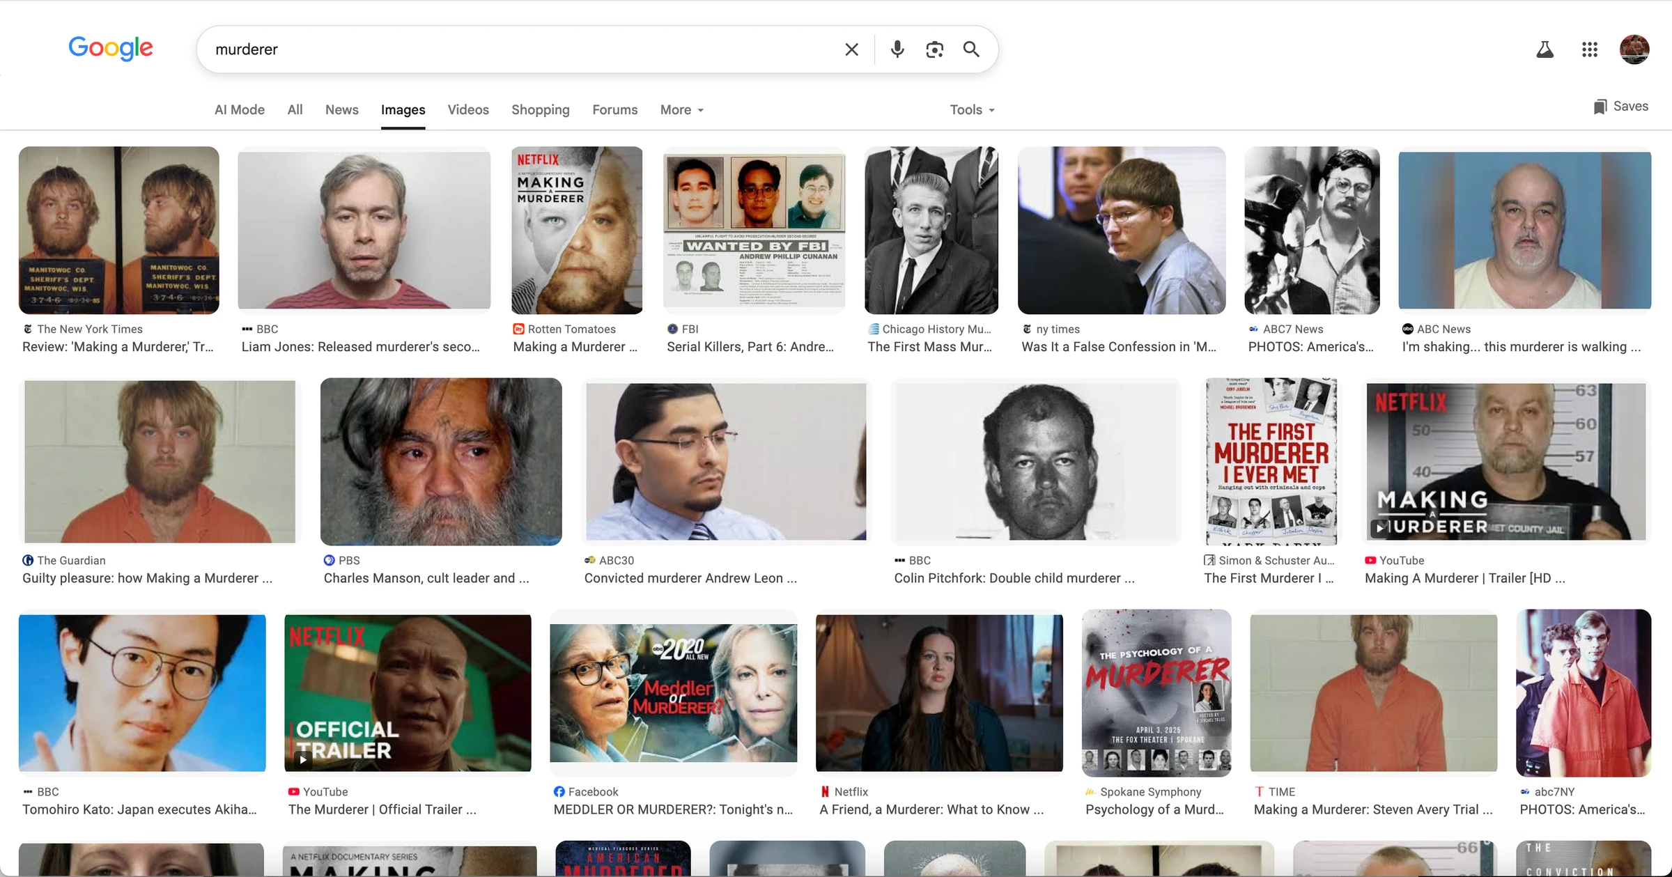
Task: Expand the More search categories dropdown
Action: (682, 110)
